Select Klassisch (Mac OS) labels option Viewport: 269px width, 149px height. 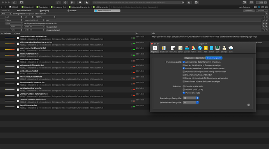[184, 86]
